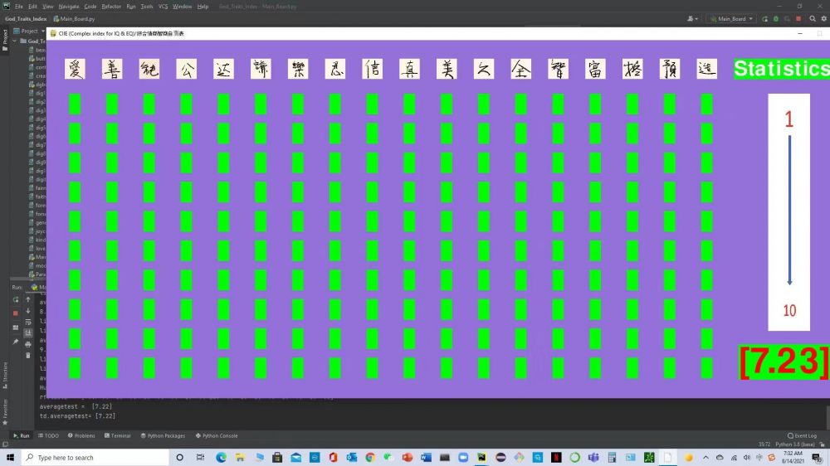Click the up arrow in Run toolbar
Screen dimensions: 830x466
point(28,299)
